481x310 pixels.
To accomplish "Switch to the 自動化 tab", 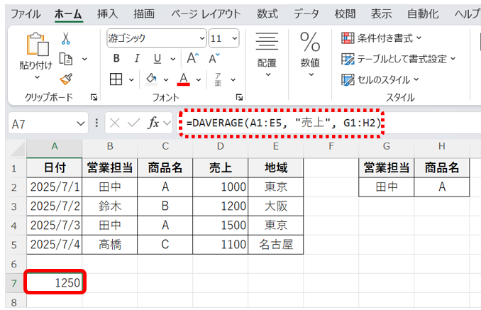I will pyautogui.click(x=423, y=14).
